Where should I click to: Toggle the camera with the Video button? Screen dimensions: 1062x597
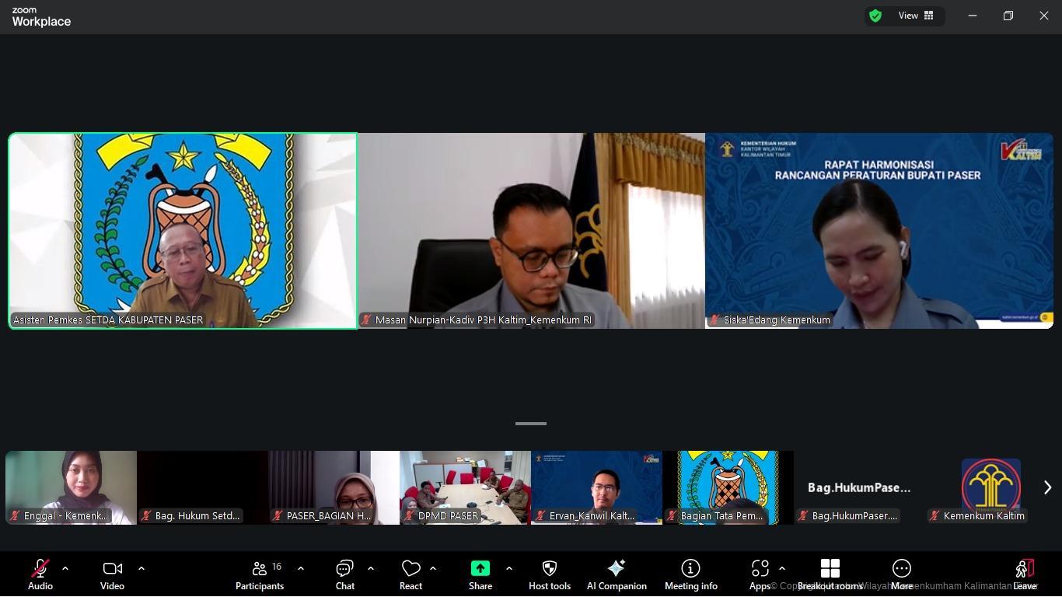point(112,574)
